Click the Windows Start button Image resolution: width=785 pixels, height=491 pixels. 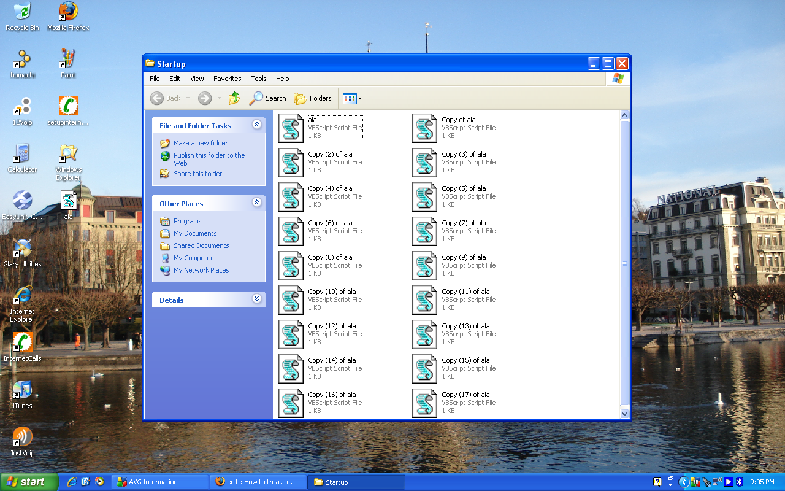coord(29,482)
